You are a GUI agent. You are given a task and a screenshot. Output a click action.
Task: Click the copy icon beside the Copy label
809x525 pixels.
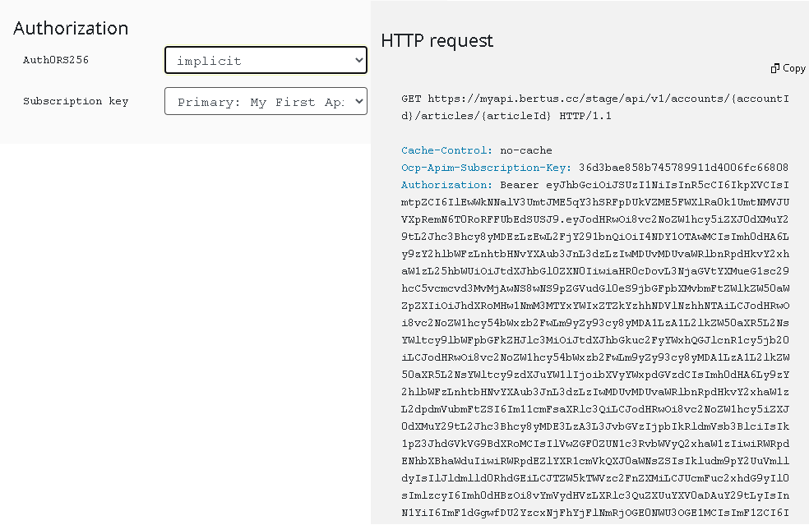coord(774,68)
